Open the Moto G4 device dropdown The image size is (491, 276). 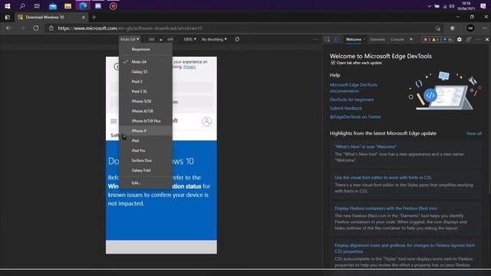click(x=130, y=39)
